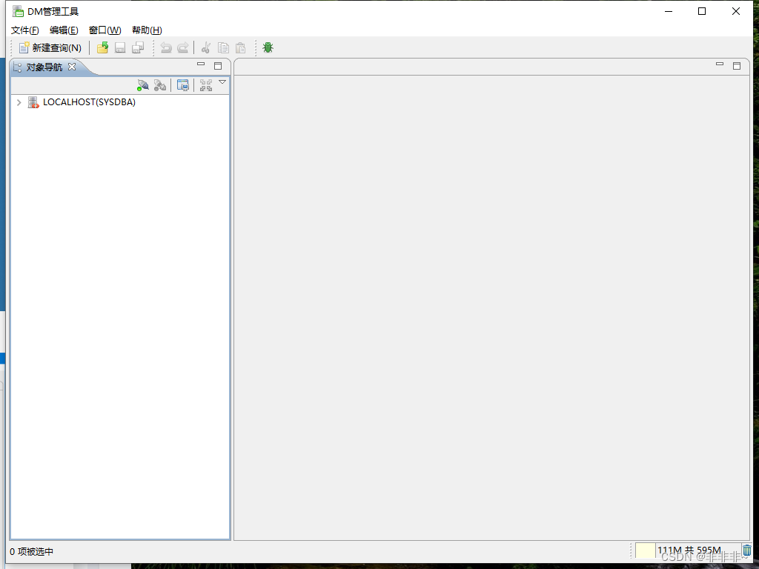
Task: Click the green bug debug icon
Action: [x=268, y=47]
